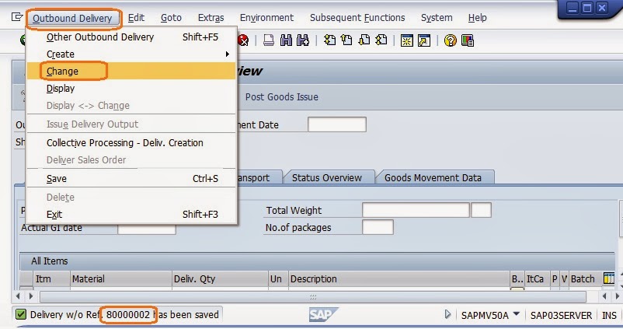Click the Material column header
The height and width of the screenshot is (329, 623).
coord(121,279)
